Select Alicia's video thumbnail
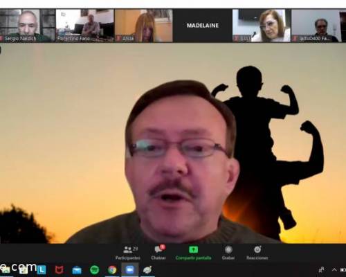 click(x=143, y=26)
